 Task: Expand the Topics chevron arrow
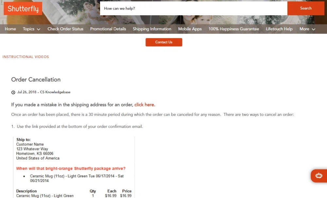point(38,29)
